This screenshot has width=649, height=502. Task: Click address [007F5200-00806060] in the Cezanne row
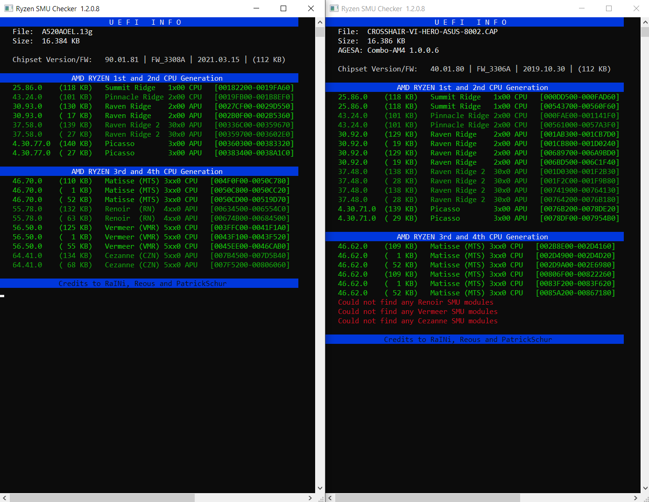(x=250, y=265)
